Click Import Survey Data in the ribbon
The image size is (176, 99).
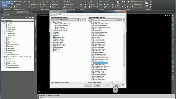click(x=21, y=2)
